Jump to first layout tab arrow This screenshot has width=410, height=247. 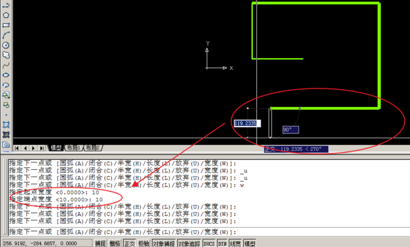[17, 148]
